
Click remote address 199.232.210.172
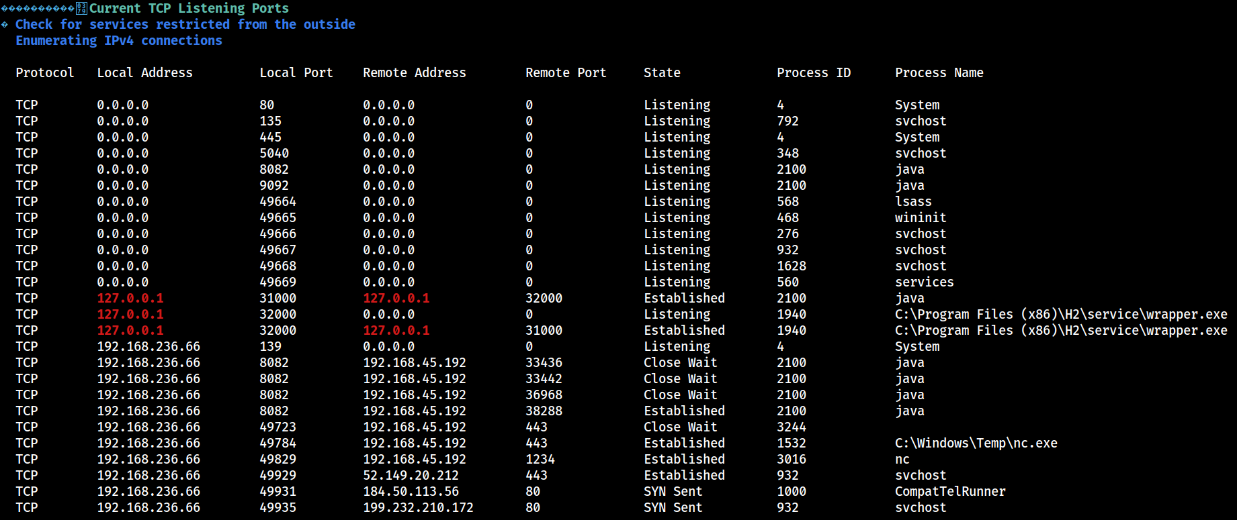[419, 507]
